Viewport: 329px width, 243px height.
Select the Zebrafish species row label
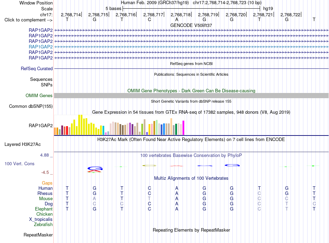click(x=43, y=224)
